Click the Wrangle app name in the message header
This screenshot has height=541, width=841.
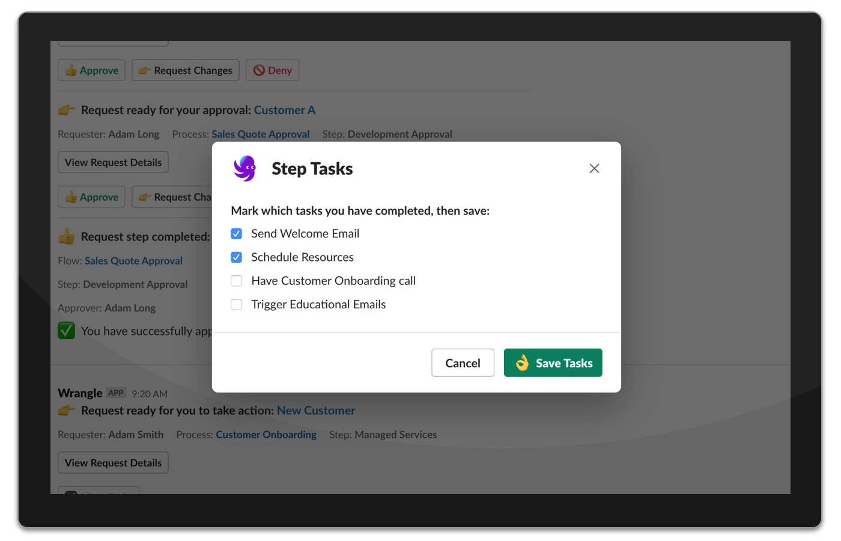pos(80,393)
